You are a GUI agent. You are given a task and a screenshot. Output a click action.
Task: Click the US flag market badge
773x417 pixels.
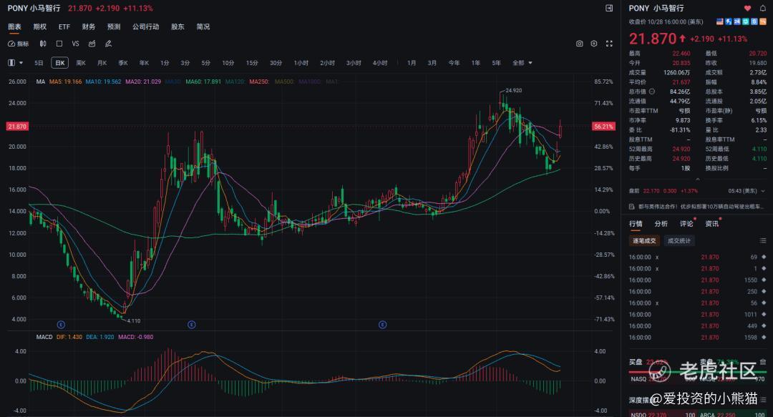pos(720,21)
